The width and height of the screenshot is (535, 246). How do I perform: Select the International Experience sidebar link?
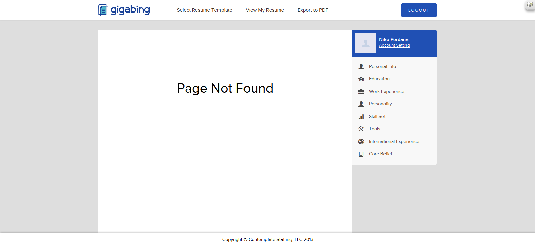coord(394,142)
